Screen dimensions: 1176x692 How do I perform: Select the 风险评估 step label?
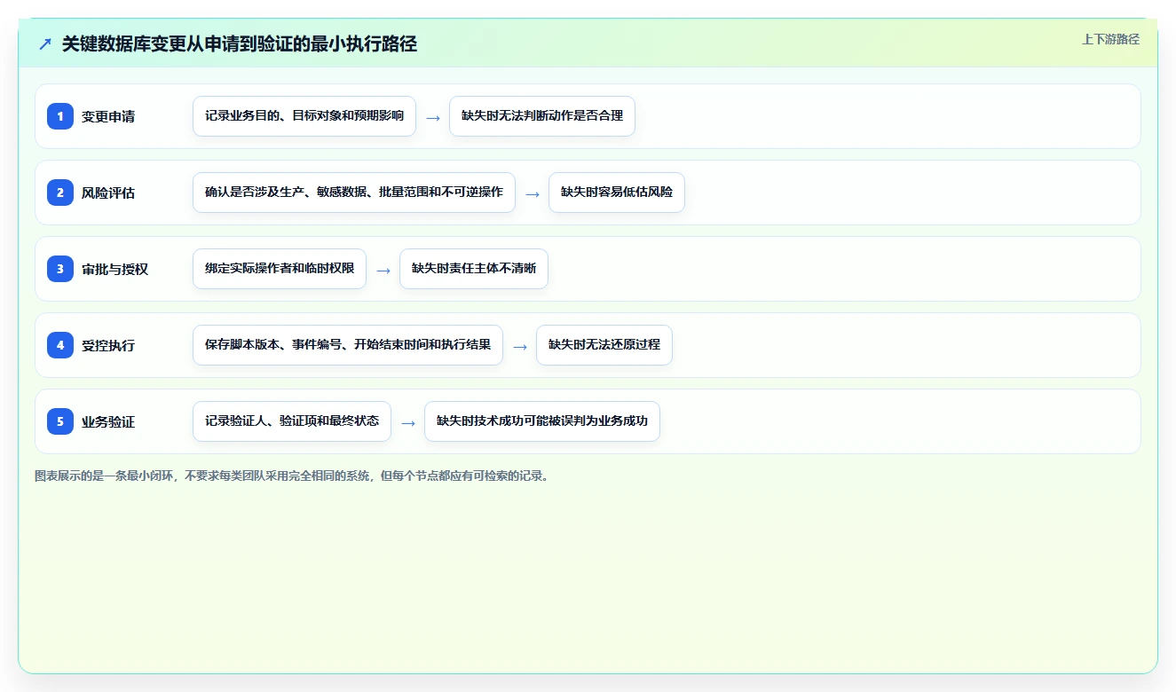[x=108, y=193]
